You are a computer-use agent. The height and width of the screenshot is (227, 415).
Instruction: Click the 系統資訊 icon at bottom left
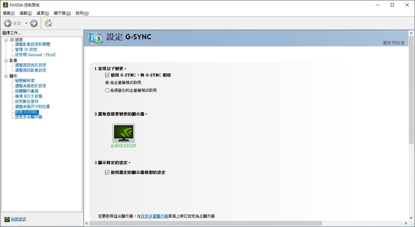(x=7, y=219)
